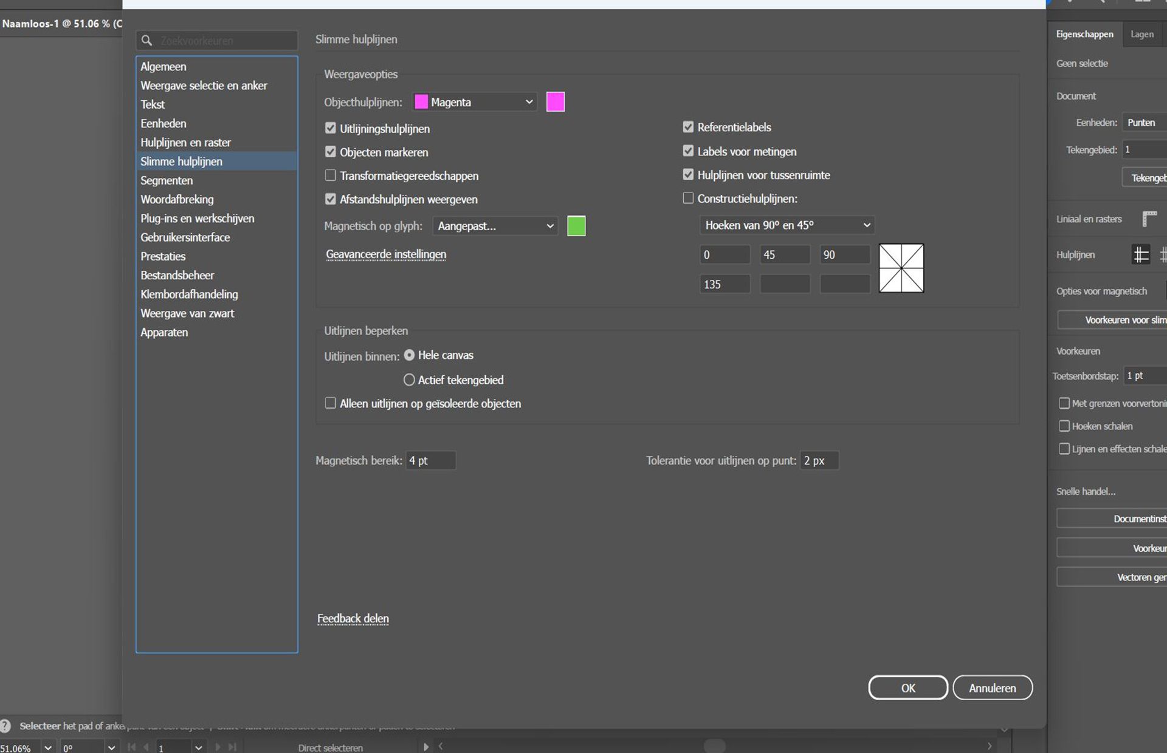The width and height of the screenshot is (1167, 753).
Task: Open the Hoeken van 90° en 45° dropdown
Action: click(x=787, y=225)
